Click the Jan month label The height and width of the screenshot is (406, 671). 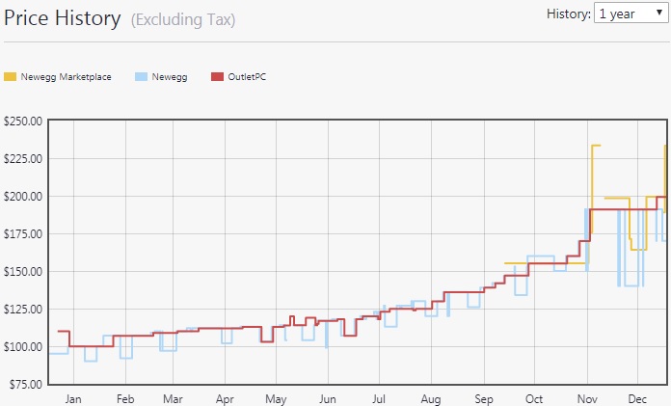(x=72, y=397)
